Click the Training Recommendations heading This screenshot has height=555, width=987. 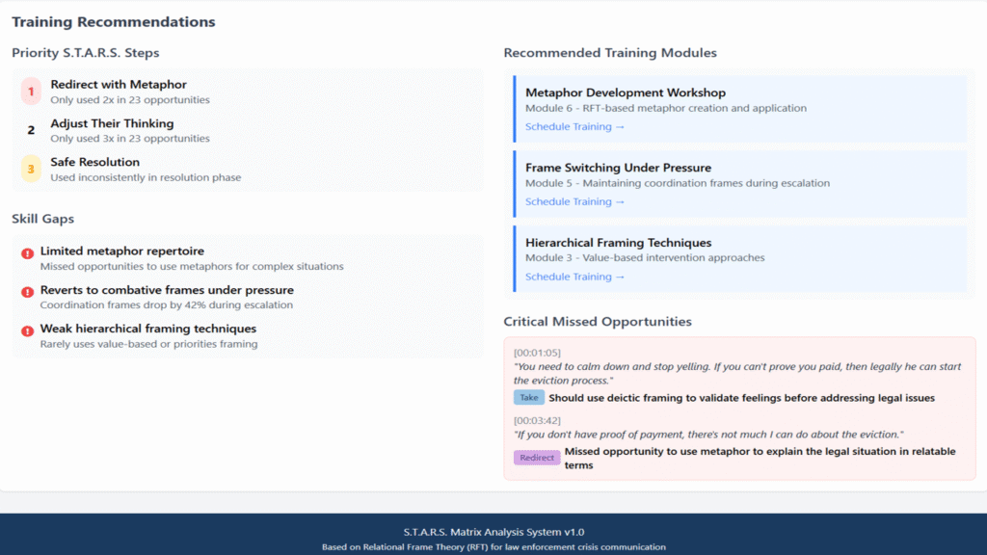[x=114, y=22]
